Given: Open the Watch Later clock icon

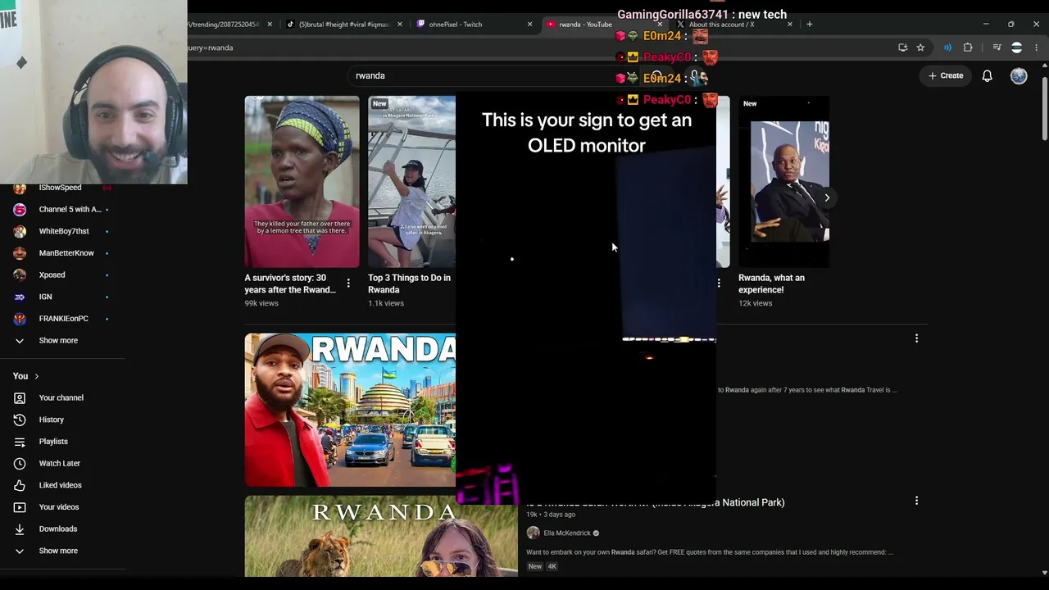Looking at the screenshot, I should pos(20,464).
